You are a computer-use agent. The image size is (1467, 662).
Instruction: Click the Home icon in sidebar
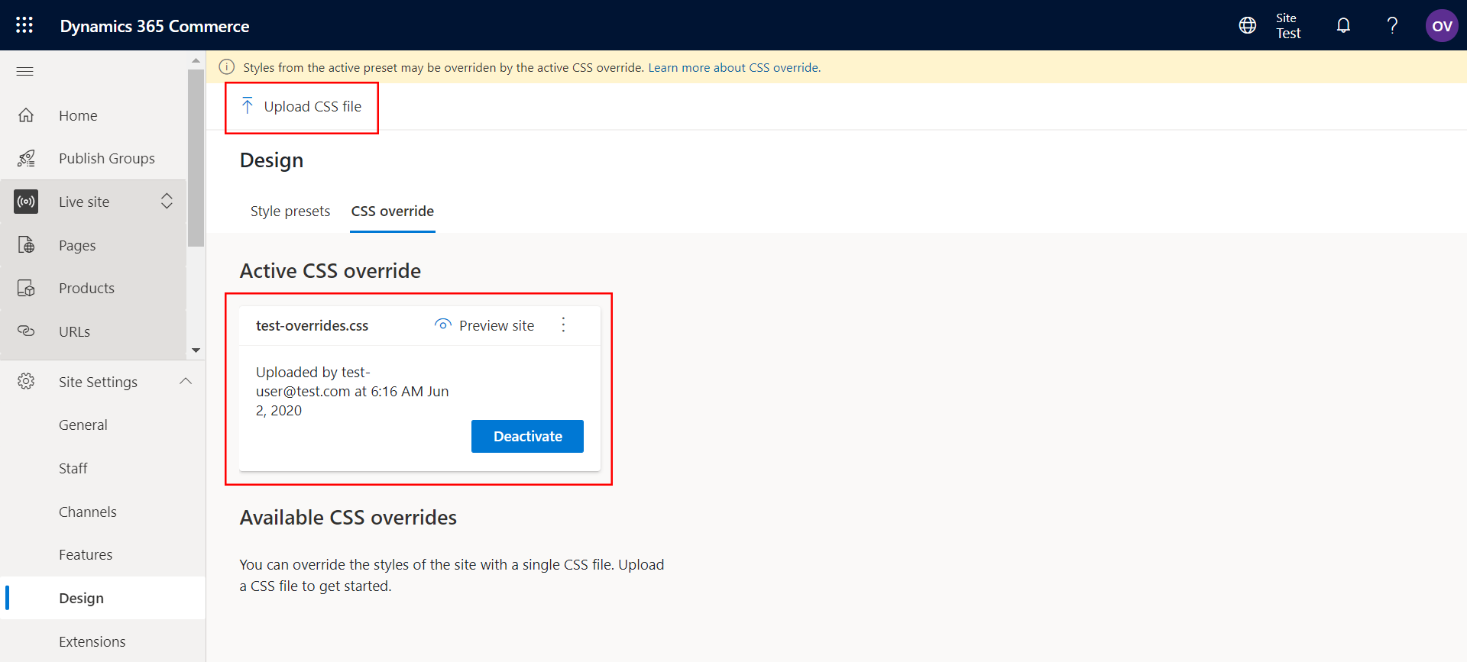click(26, 115)
